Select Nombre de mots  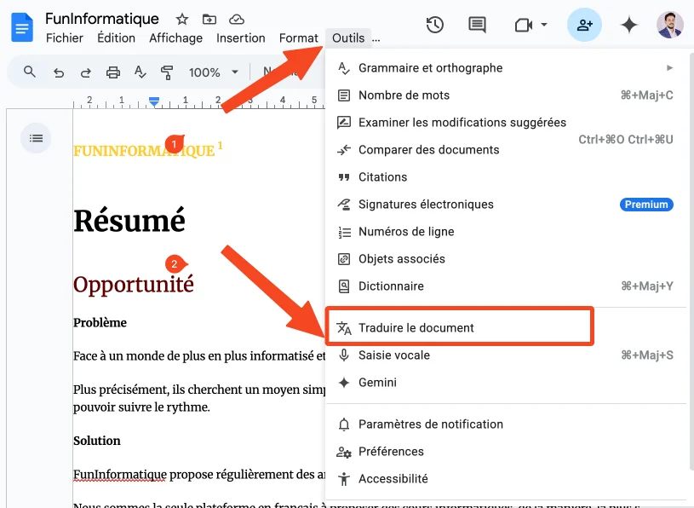coord(505,95)
